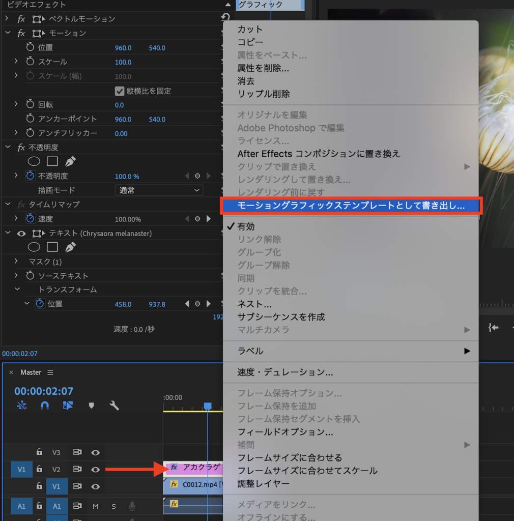Viewport: 514px width, 521px height.
Task: Reset the ベクトルモーション effect
Action: 225,18
